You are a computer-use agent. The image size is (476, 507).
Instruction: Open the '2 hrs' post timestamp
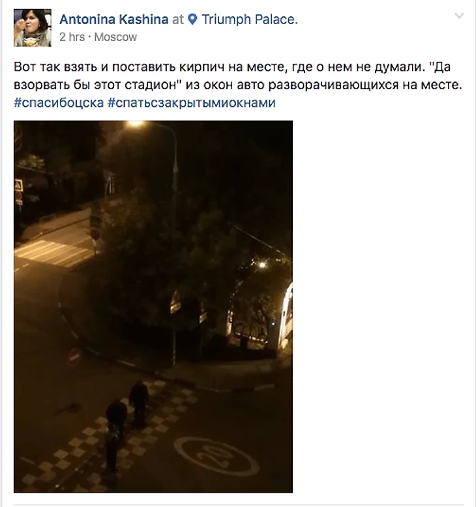72,37
